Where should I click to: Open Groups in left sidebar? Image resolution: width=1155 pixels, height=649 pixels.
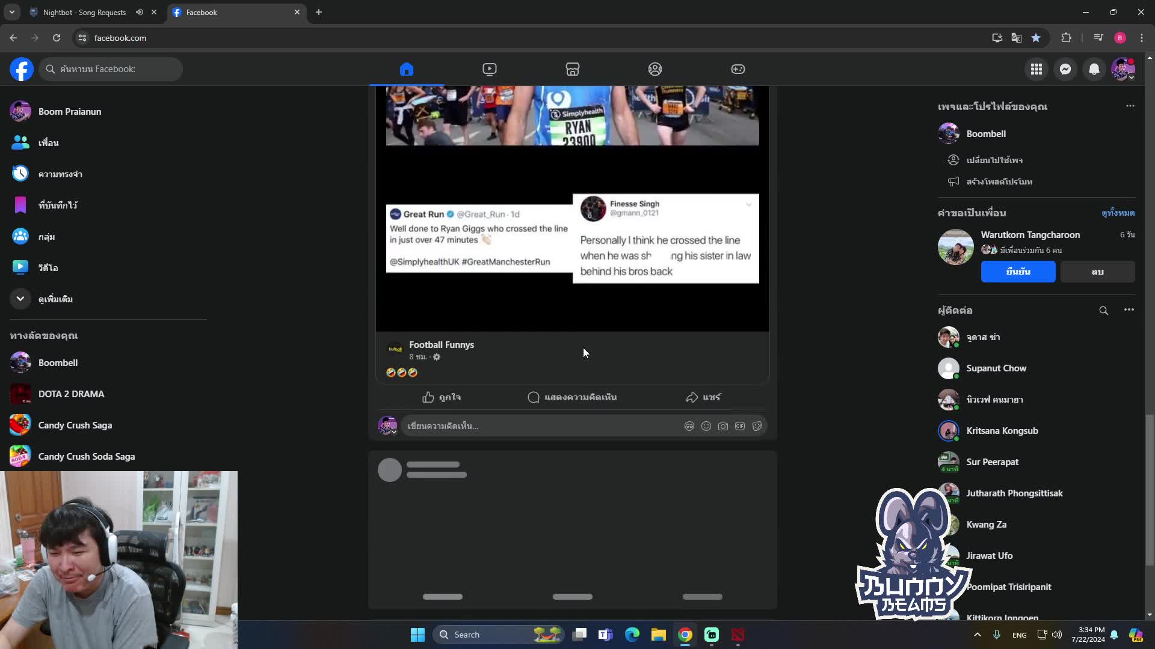coord(108,237)
